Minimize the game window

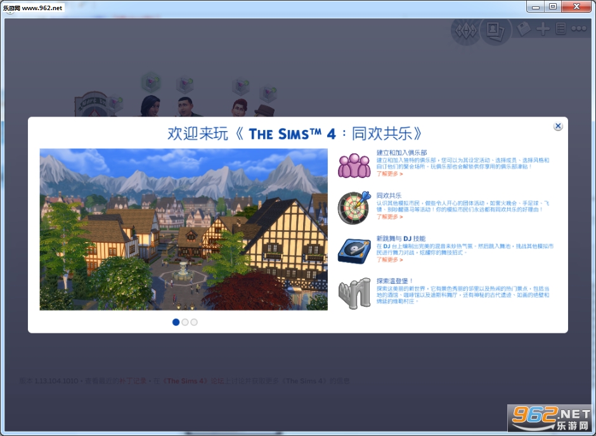tap(535, 6)
